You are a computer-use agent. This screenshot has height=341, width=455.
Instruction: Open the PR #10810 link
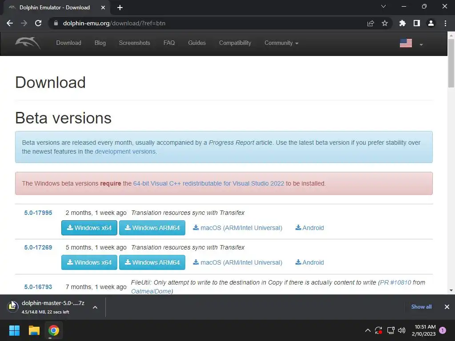(395, 282)
